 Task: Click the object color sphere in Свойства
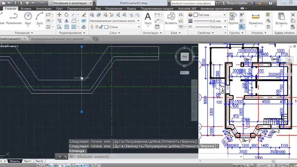(190, 14)
